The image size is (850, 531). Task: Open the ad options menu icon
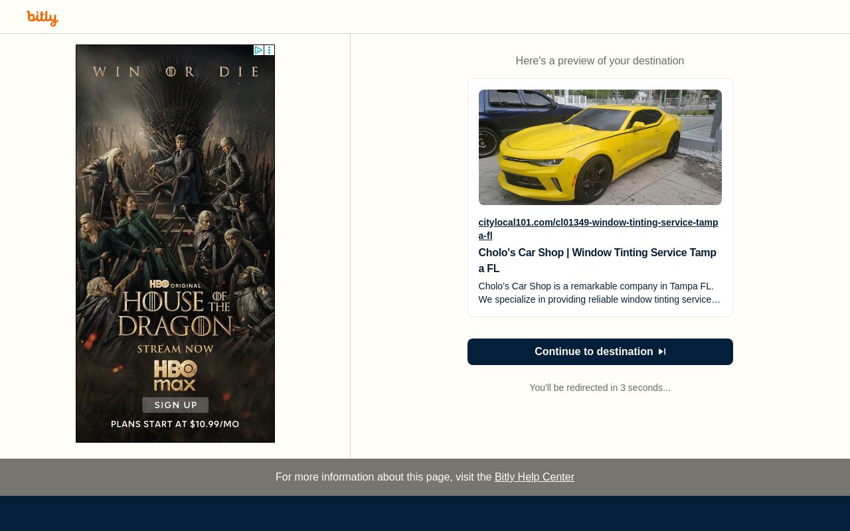click(x=269, y=50)
